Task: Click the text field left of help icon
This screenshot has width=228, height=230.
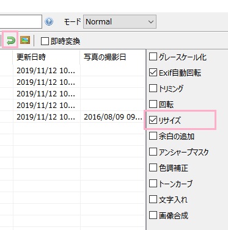Action: (x=21, y=21)
